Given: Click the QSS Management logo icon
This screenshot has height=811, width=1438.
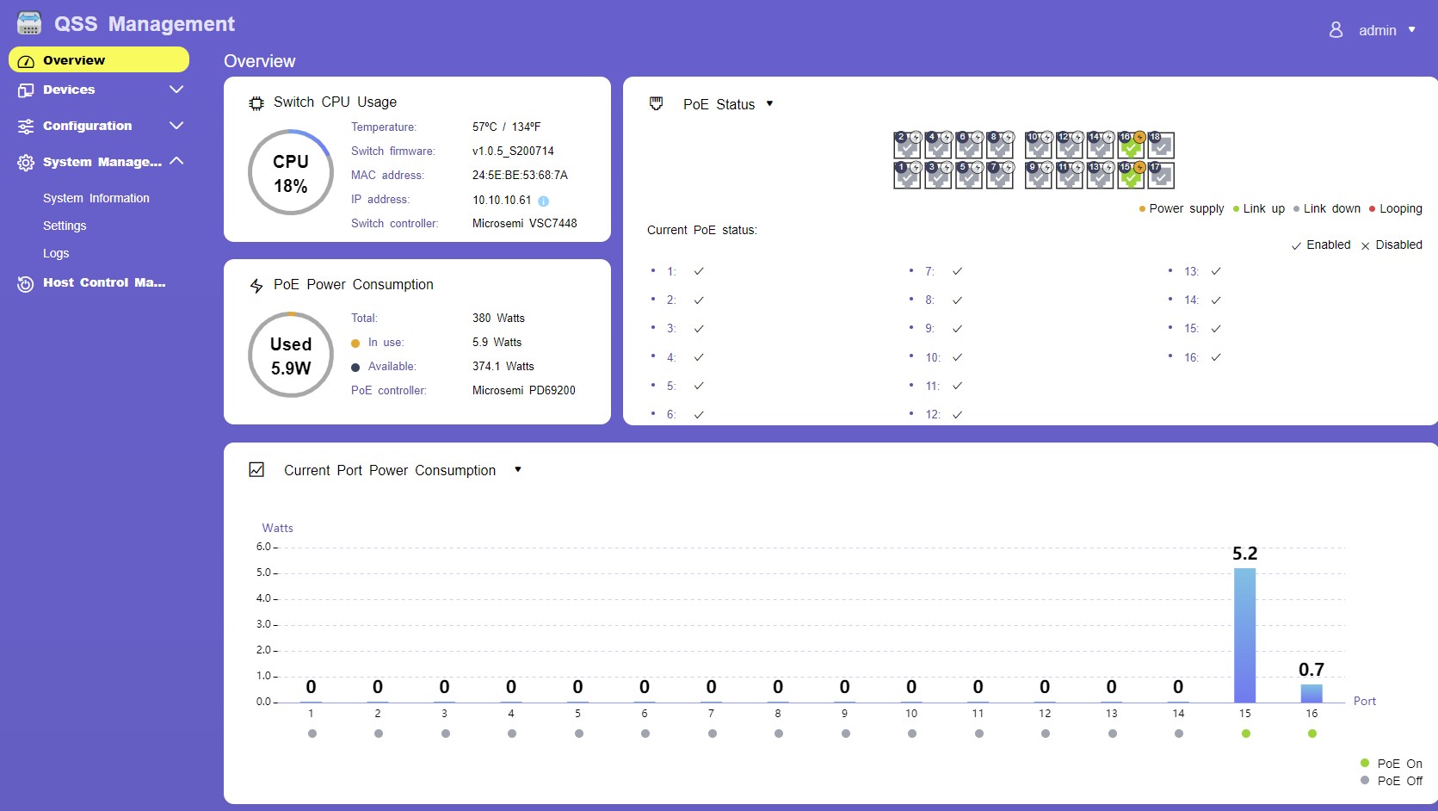Looking at the screenshot, I should pyautogui.click(x=29, y=23).
